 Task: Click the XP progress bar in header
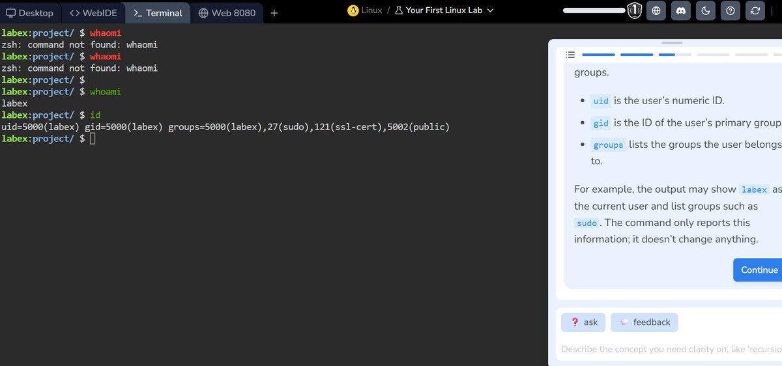tap(594, 10)
